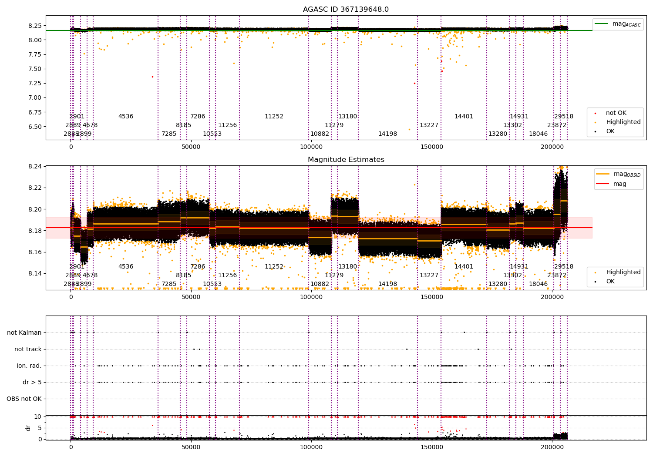Click the 'dr' axis label on bottom plot
This screenshot has width=653, height=457.
[x=28, y=428]
